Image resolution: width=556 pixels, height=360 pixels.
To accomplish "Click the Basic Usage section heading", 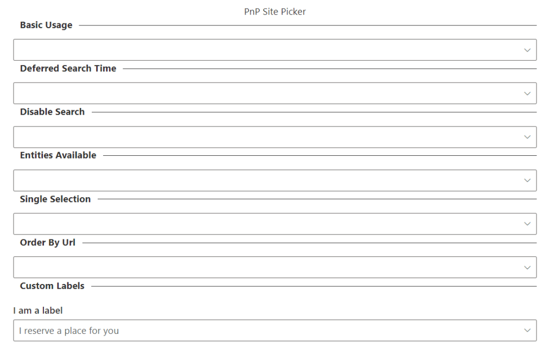I will coord(46,25).
